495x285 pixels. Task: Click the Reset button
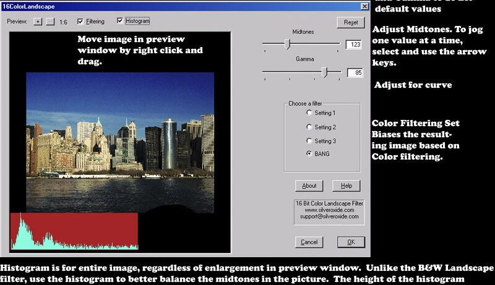351,22
